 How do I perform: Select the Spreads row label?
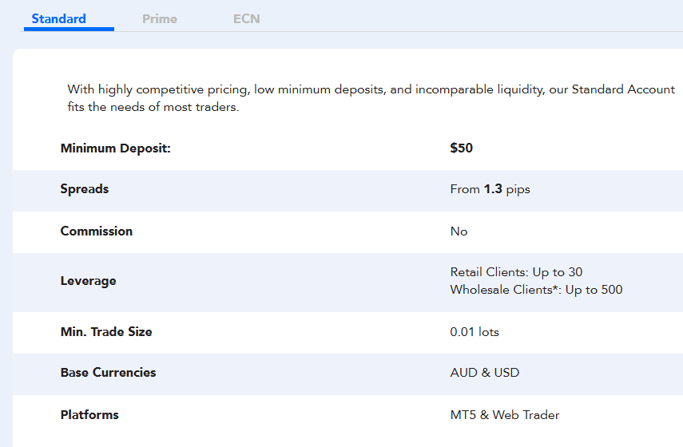point(85,189)
